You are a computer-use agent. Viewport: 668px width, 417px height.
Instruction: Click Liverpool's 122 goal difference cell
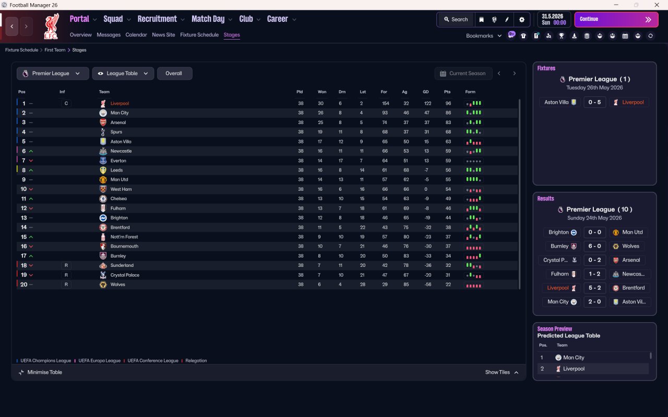[427, 104]
